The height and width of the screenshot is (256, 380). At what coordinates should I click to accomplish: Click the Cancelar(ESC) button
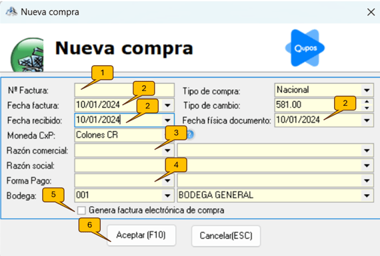coord(226,235)
